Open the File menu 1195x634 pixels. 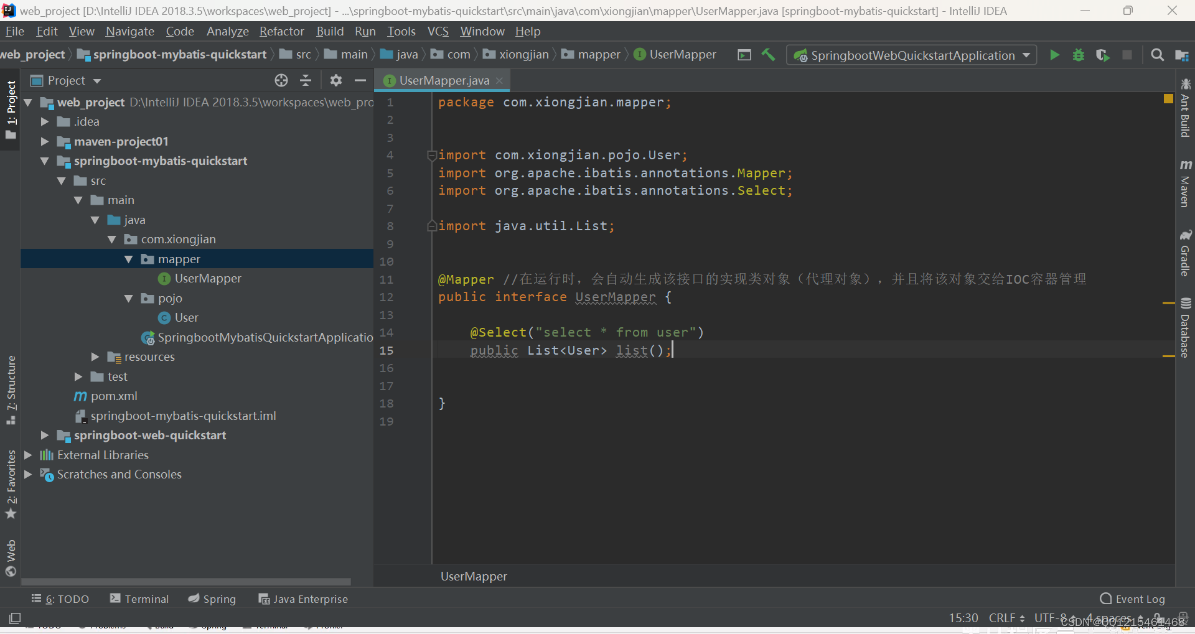[14, 31]
